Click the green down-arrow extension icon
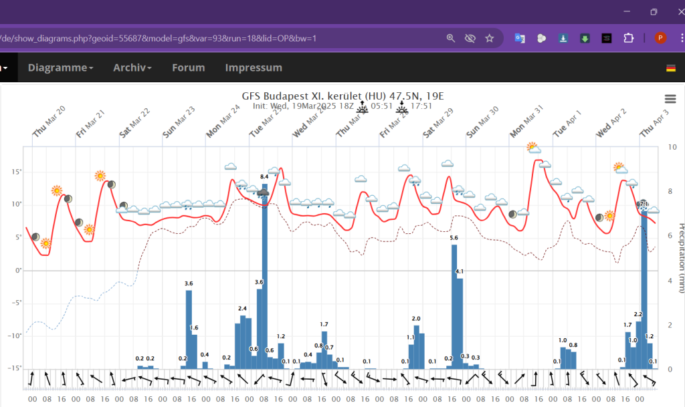685x407 pixels. click(585, 38)
